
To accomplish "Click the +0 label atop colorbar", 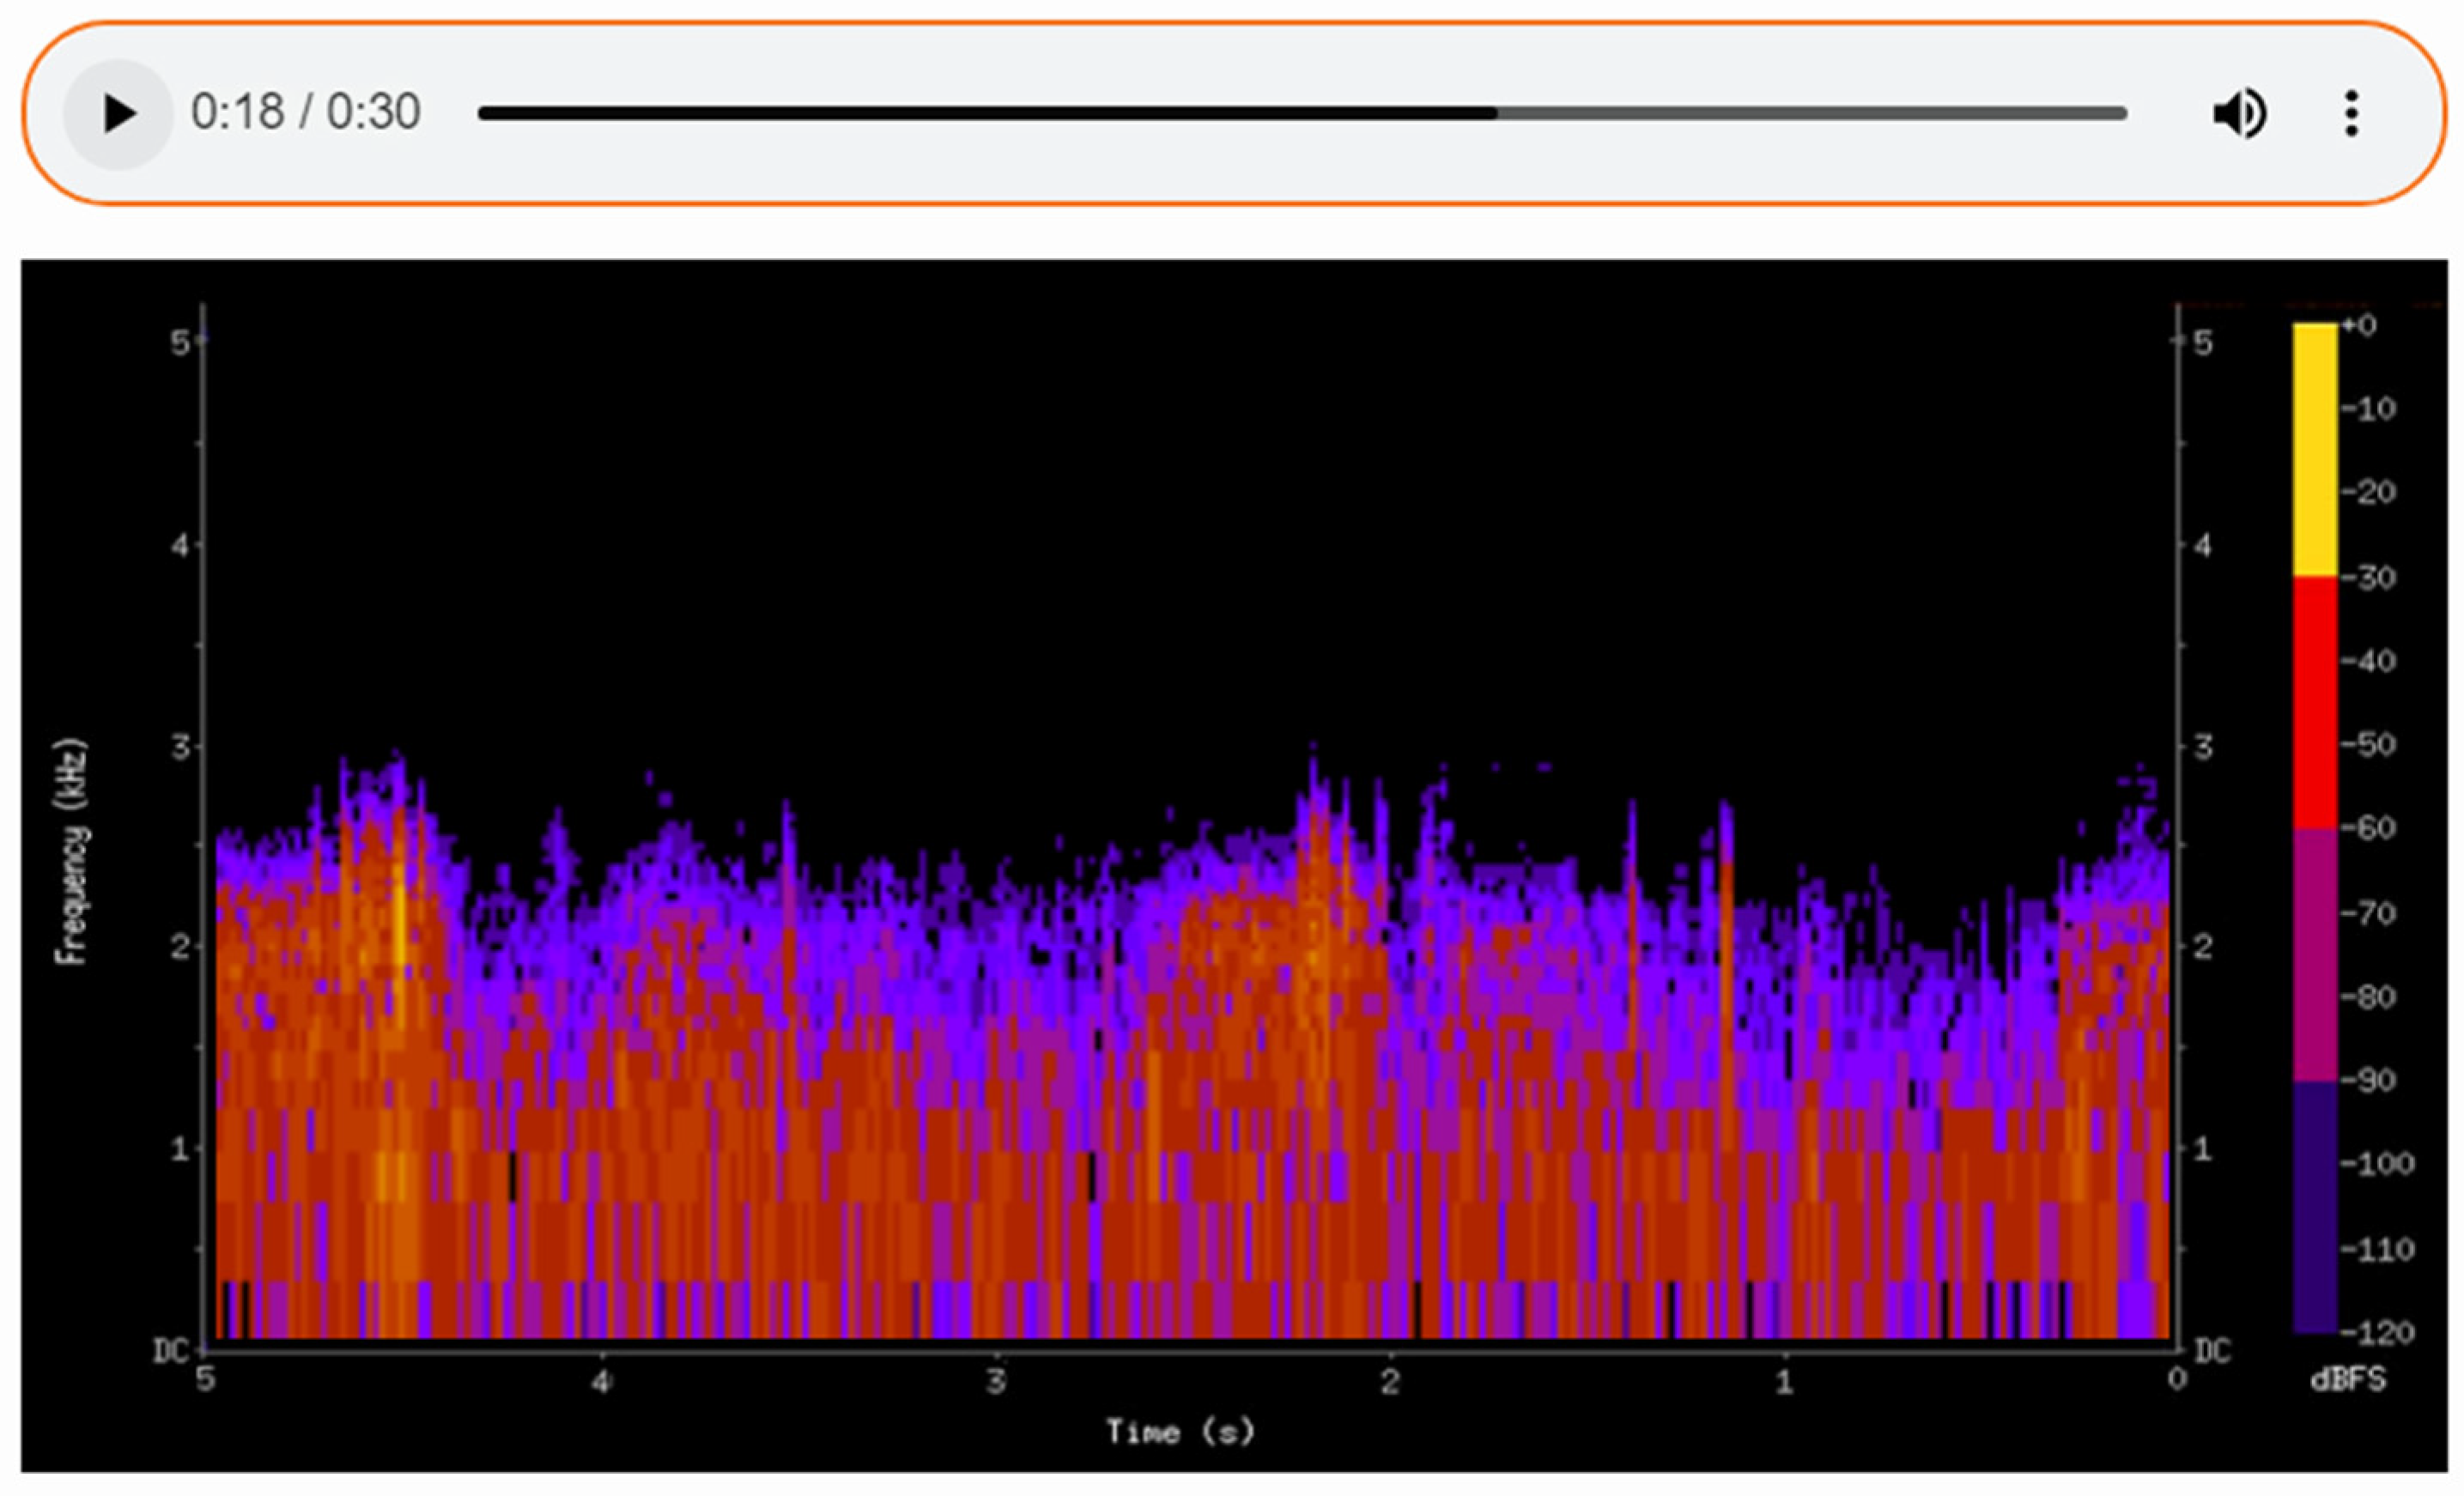I will click(x=2360, y=325).
